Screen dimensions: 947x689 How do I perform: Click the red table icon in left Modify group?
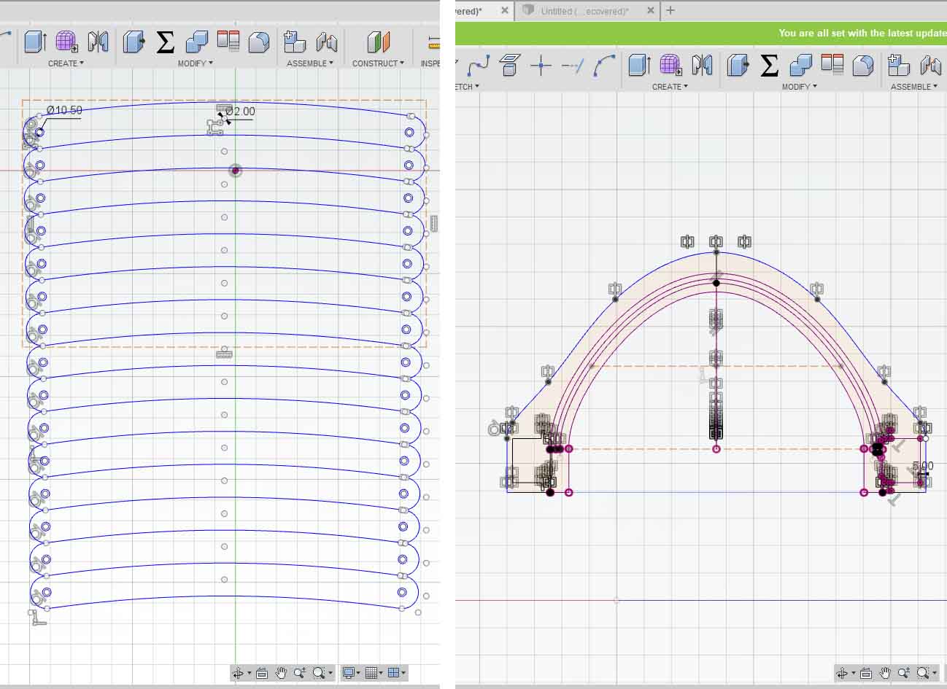228,41
